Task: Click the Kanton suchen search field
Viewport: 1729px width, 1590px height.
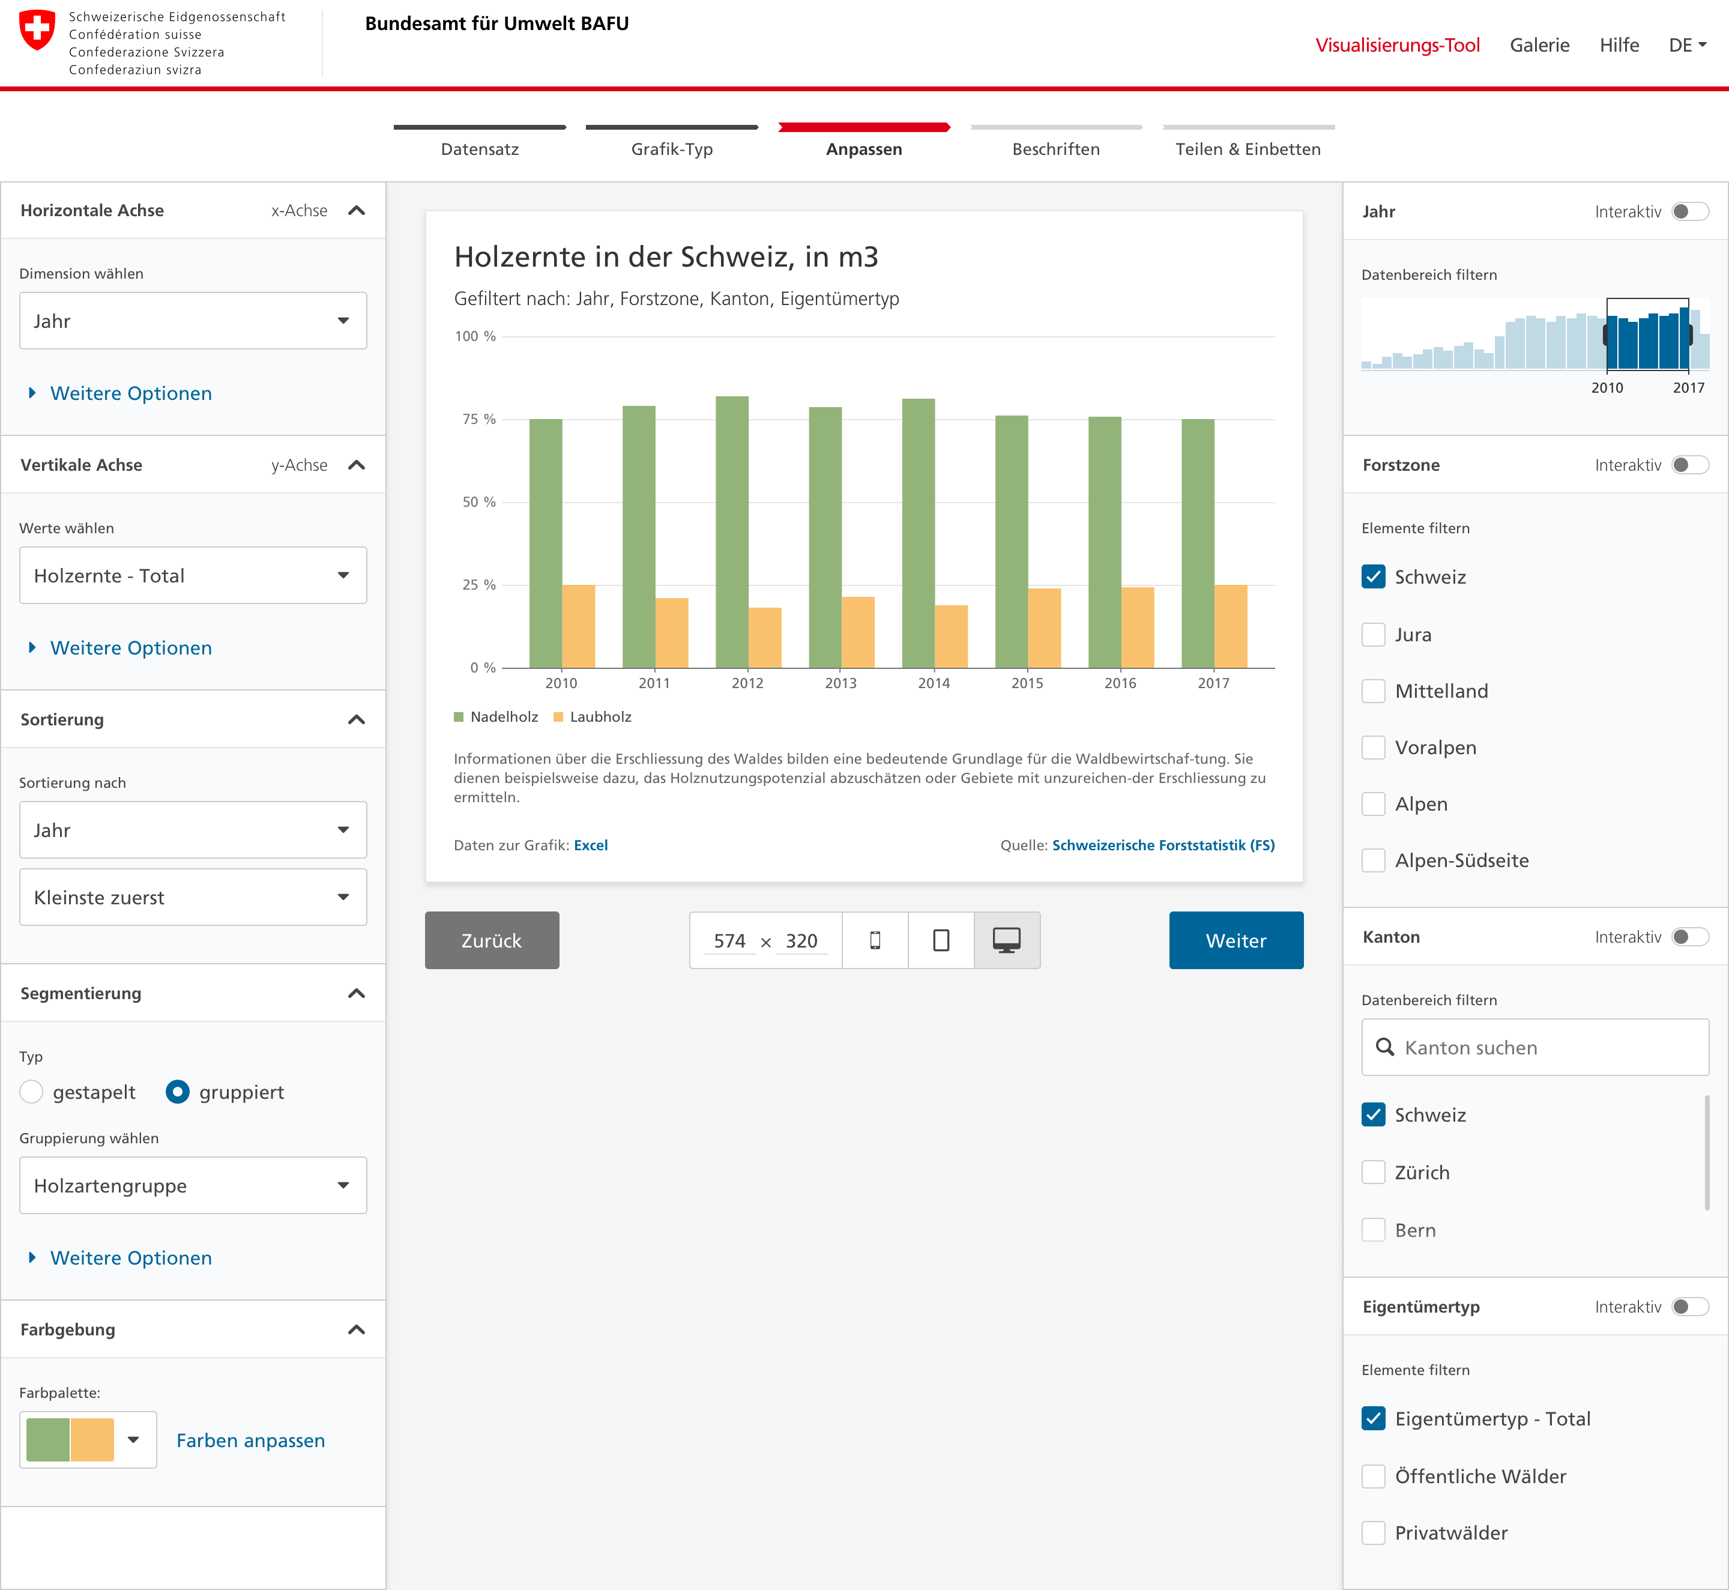Action: pyautogui.click(x=1536, y=1047)
